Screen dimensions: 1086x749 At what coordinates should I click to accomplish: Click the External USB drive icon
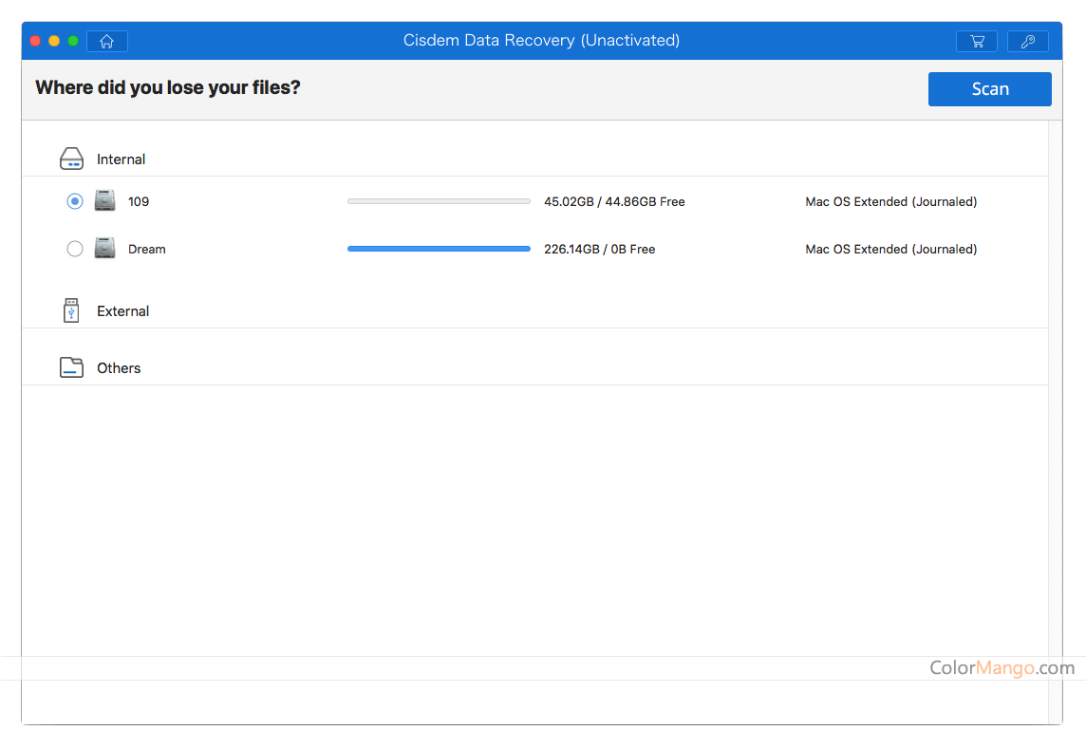coord(71,310)
